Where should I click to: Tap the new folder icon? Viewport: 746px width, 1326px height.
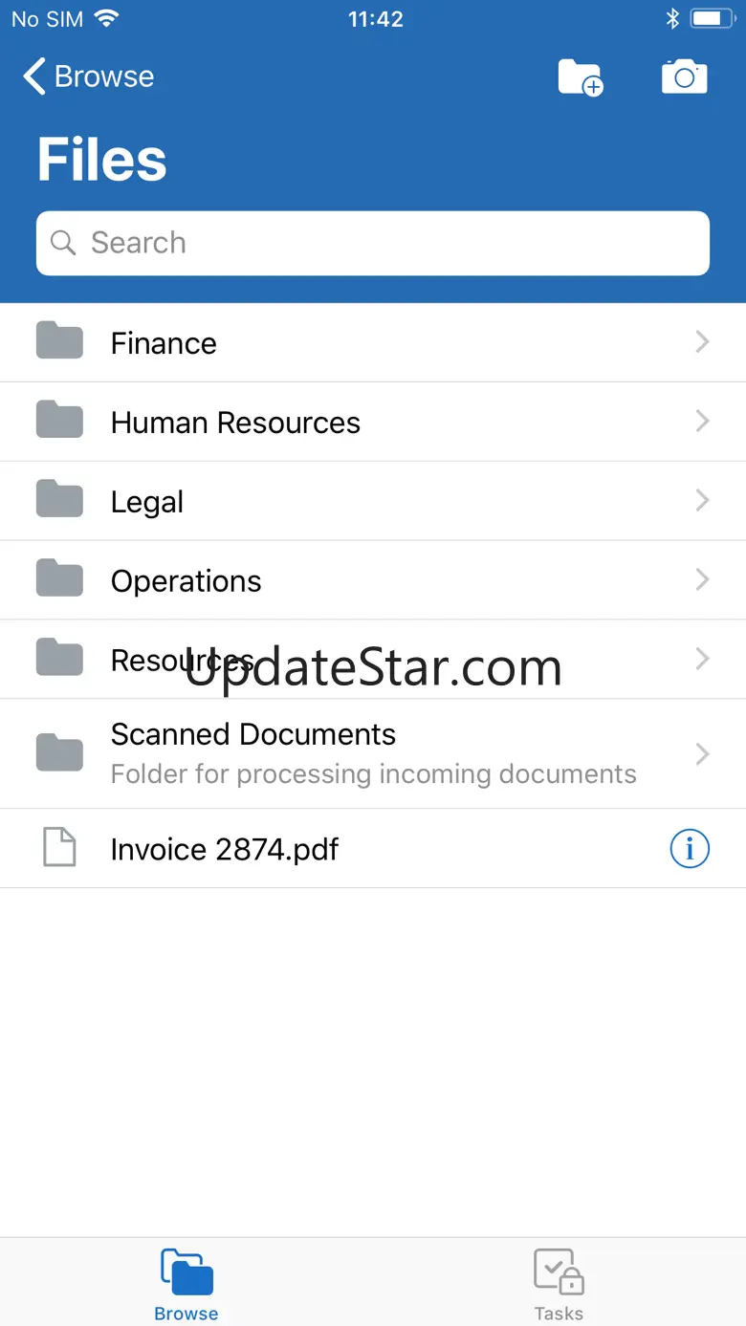pos(581,77)
